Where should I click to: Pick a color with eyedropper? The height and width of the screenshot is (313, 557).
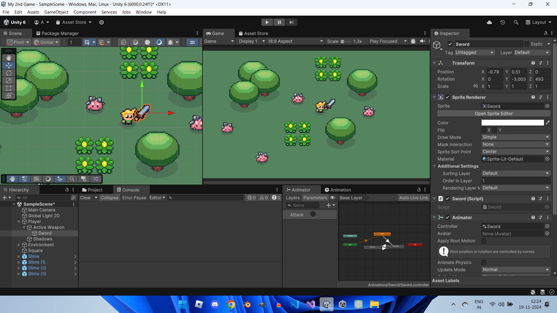tap(548, 122)
